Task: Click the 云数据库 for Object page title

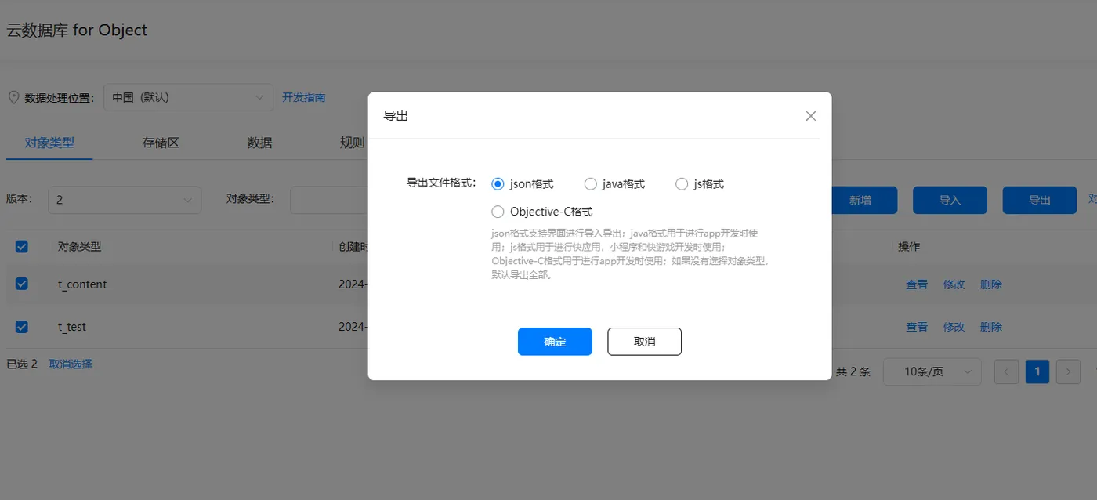Action: click(77, 31)
